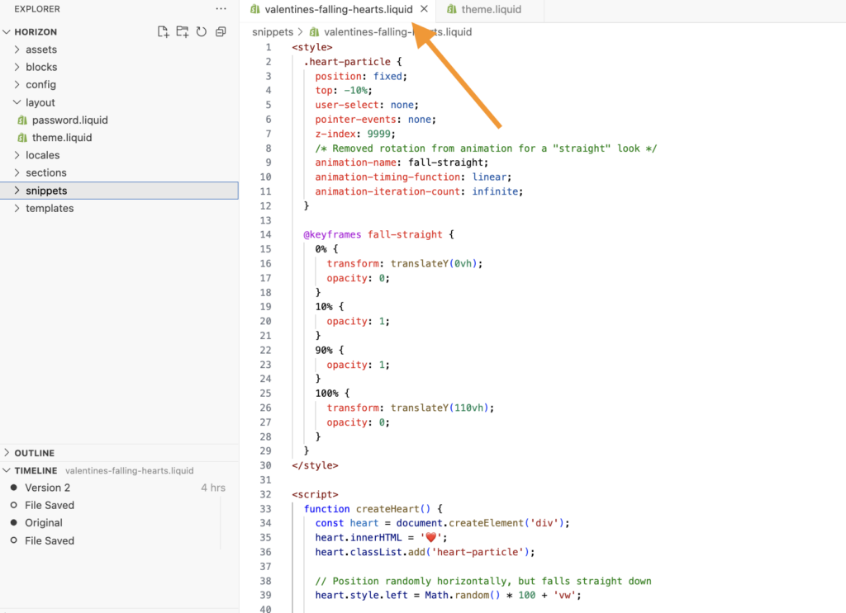Click the file icon in theme.liquid tab
The width and height of the screenshot is (846, 613).
pos(452,10)
